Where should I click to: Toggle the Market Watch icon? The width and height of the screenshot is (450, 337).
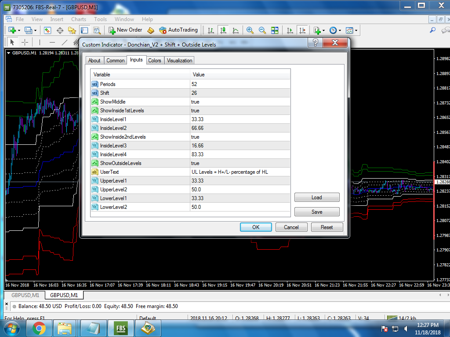click(x=47, y=30)
